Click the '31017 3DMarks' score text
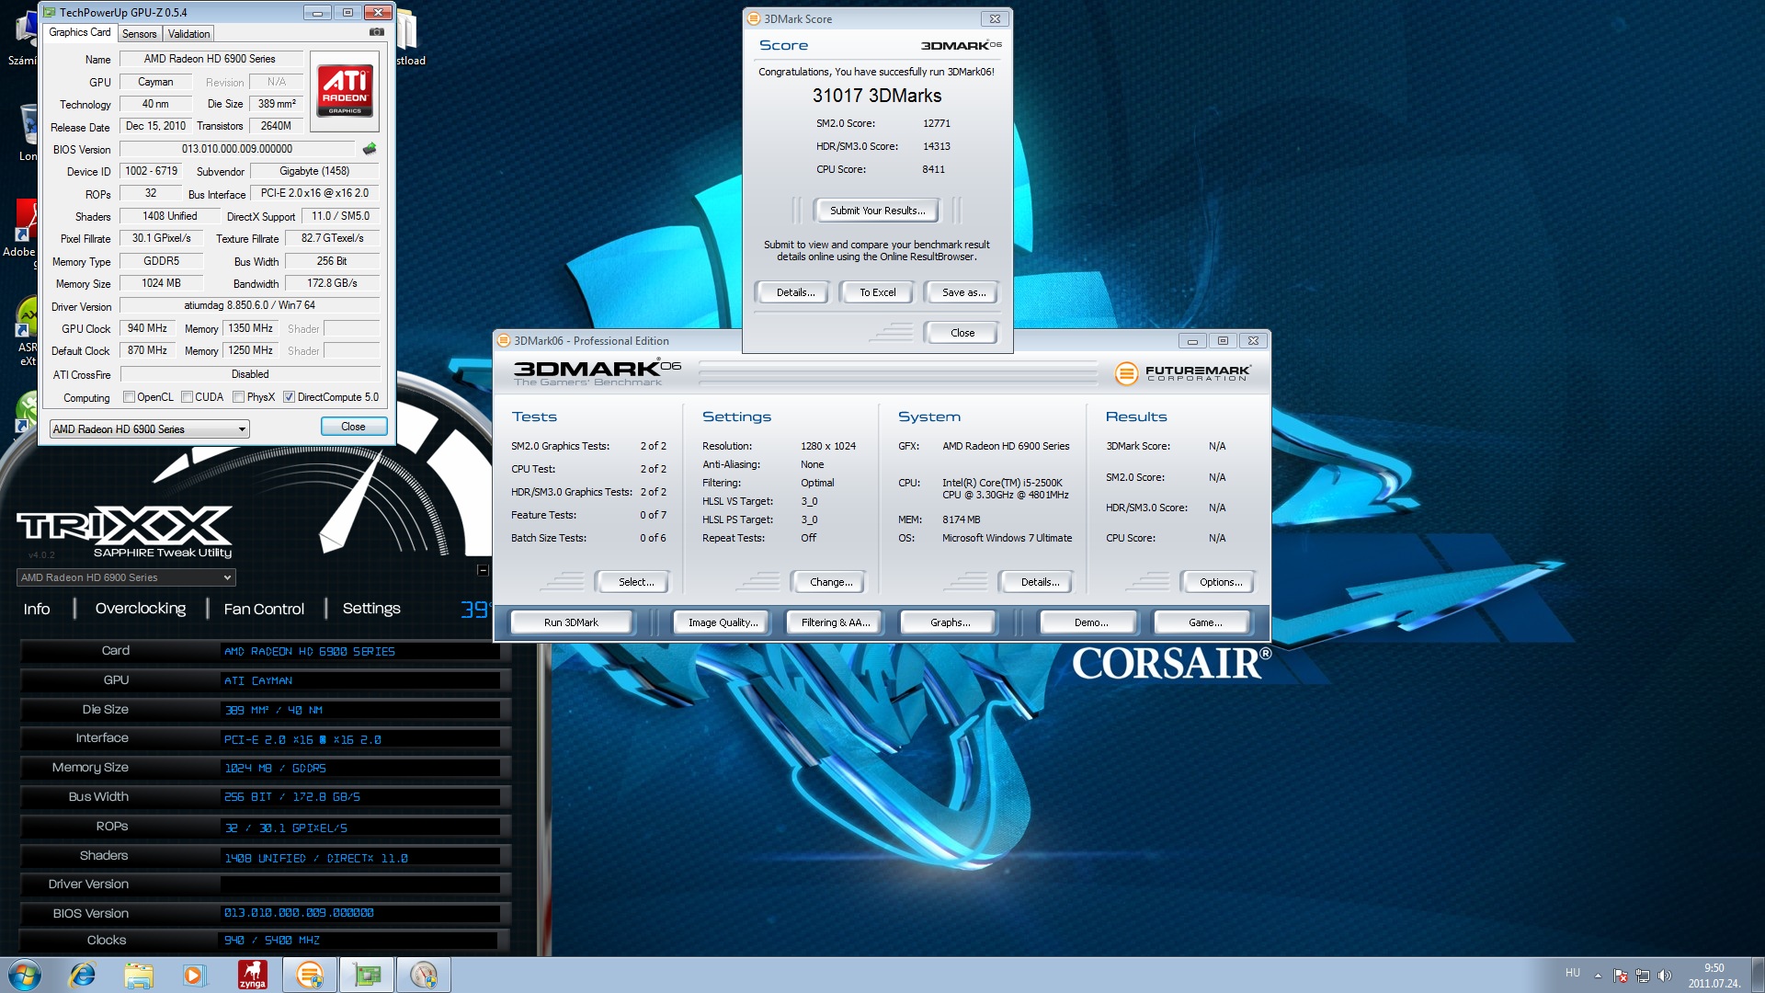Screen dimensions: 1765x993 tap(877, 96)
